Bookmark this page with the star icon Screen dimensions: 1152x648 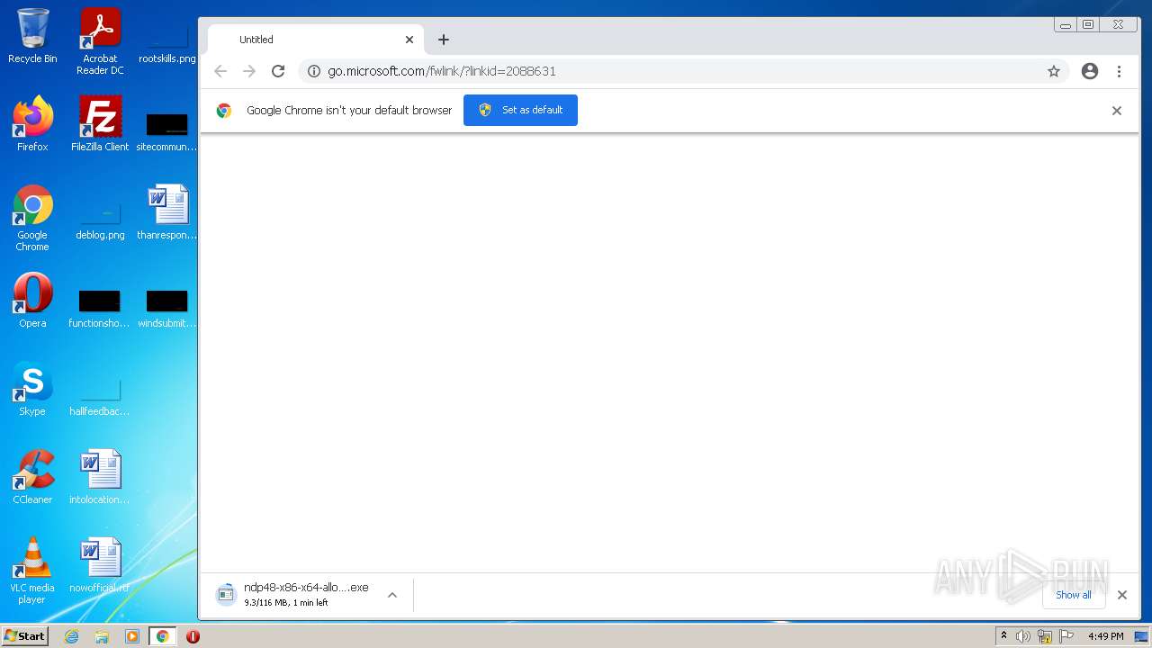point(1054,71)
